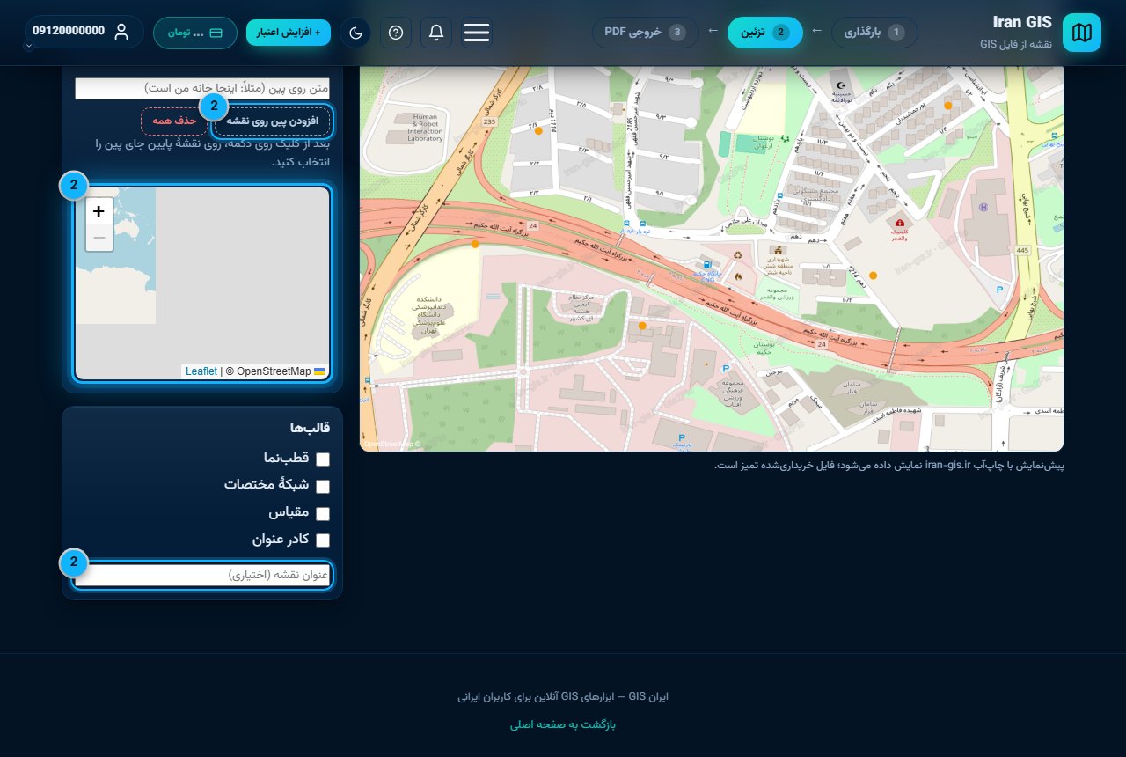Screen dimensions: 1126x757
Task: Toggle dark mode with the moon icon
Action: (355, 33)
